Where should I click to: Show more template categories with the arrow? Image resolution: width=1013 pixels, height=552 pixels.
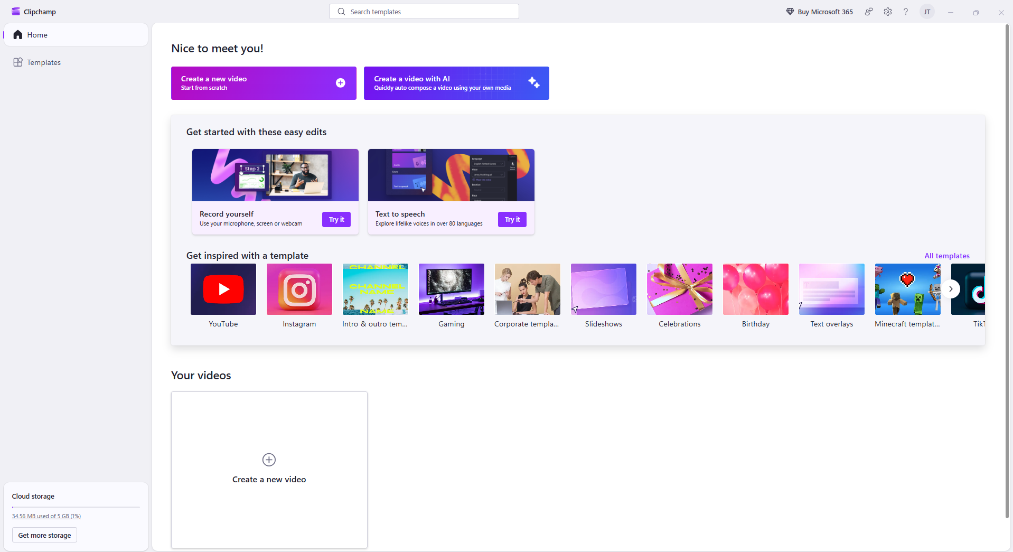click(x=951, y=289)
